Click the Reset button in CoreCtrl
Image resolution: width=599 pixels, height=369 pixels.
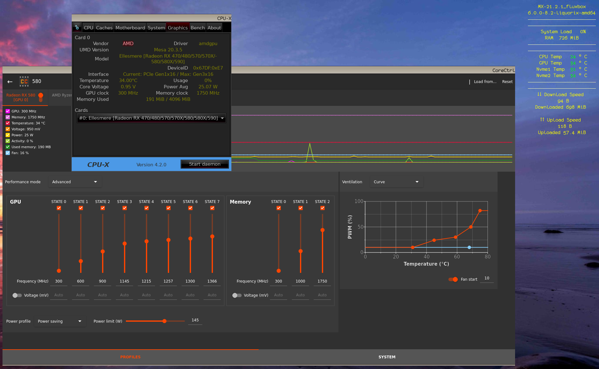click(x=507, y=81)
